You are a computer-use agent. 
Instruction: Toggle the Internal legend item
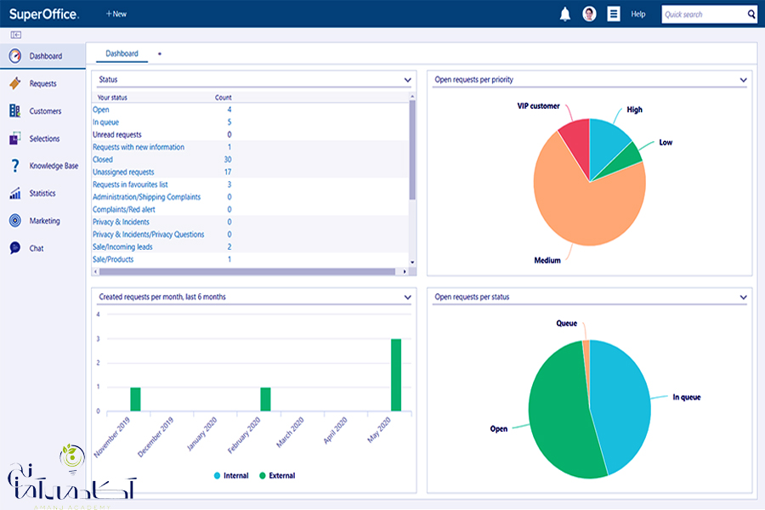pyautogui.click(x=231, y=475)
